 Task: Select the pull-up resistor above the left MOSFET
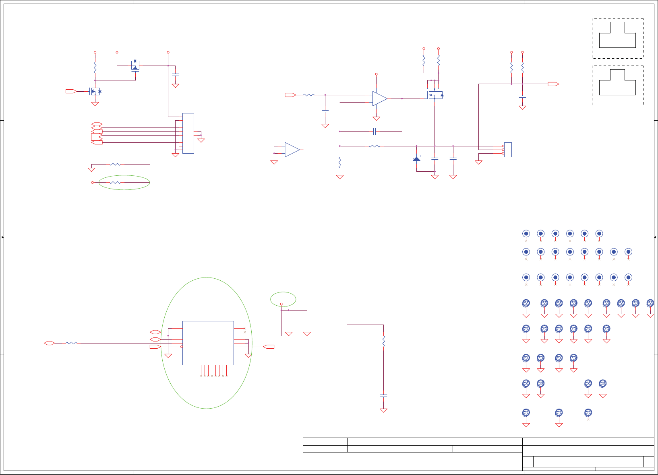tap(95, 67)
